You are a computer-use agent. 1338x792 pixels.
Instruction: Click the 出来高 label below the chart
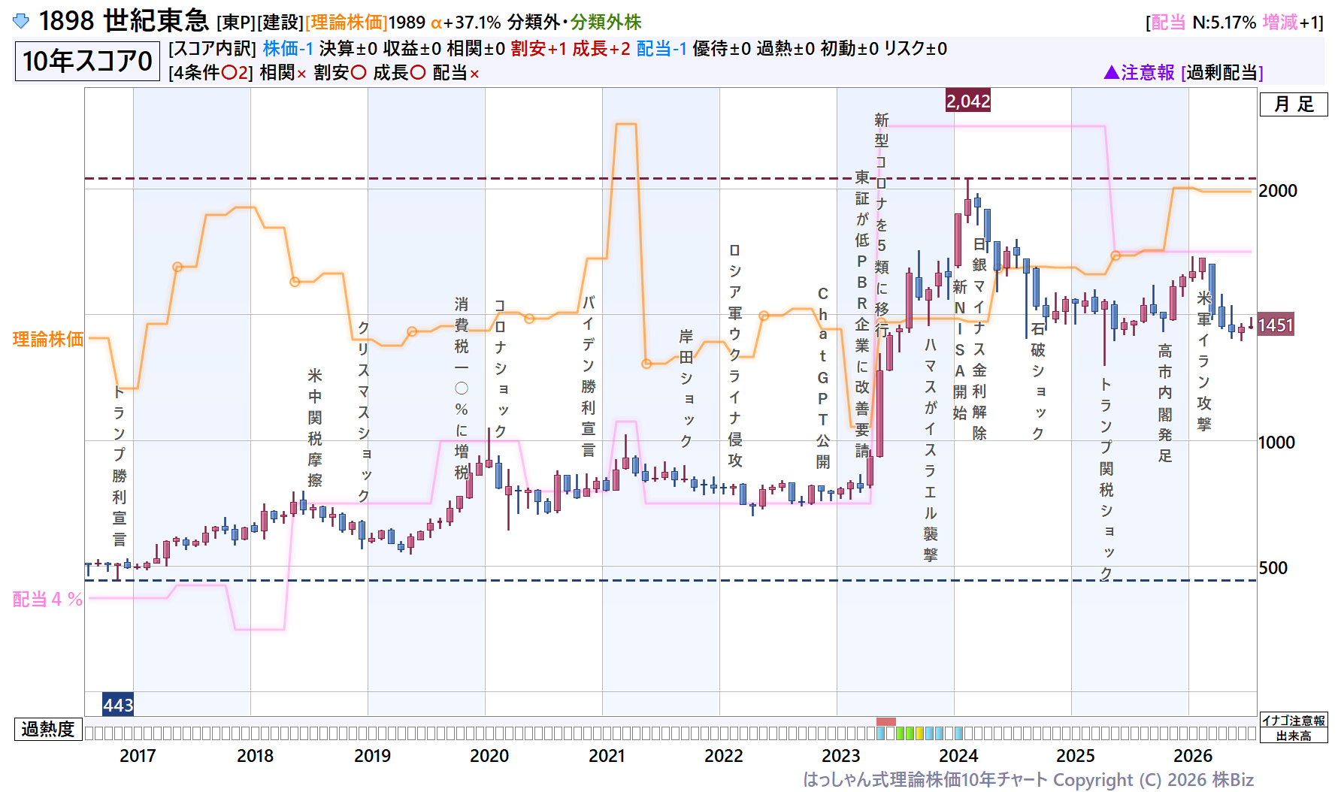1294,736
